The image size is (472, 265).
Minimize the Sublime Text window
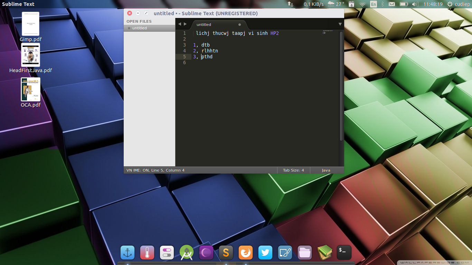(x=138, y=13)
